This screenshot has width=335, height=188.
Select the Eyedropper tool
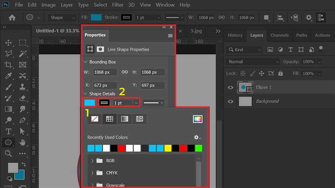tap(8, 76)
